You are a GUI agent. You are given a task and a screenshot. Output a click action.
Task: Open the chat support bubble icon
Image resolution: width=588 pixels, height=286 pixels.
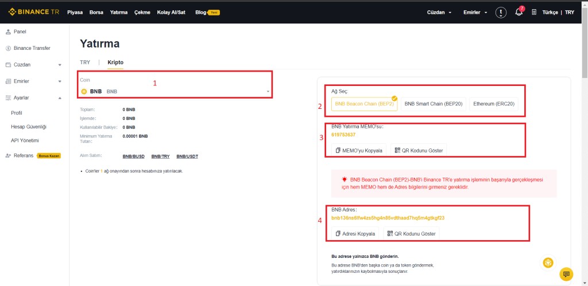566,275
